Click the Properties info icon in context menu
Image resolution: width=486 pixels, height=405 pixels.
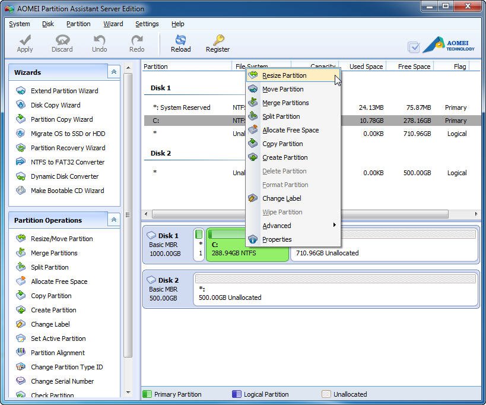click(253, 239)
